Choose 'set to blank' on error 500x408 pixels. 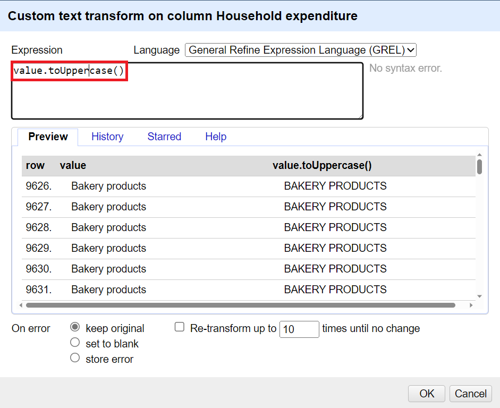75,342
